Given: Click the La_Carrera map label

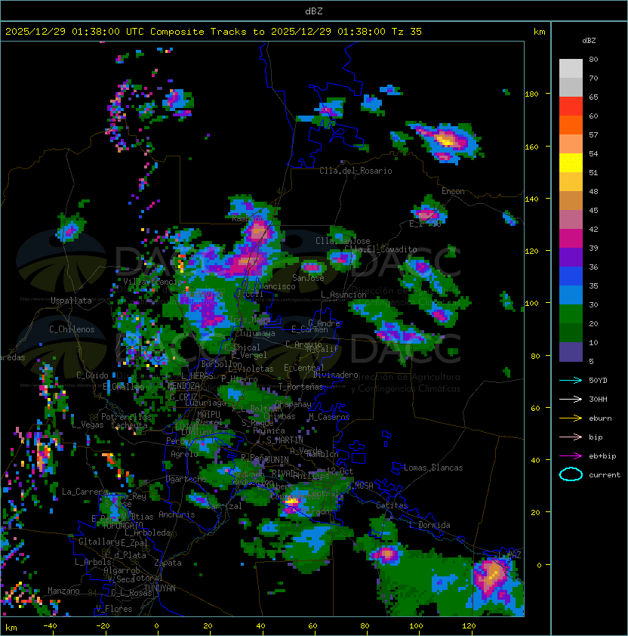Looking at the screenshot, I should coord(83,492).
